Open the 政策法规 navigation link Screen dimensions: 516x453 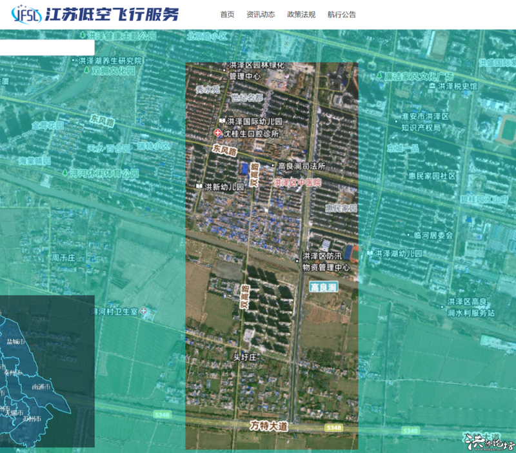pyautogui.click(x=301, y=15)
